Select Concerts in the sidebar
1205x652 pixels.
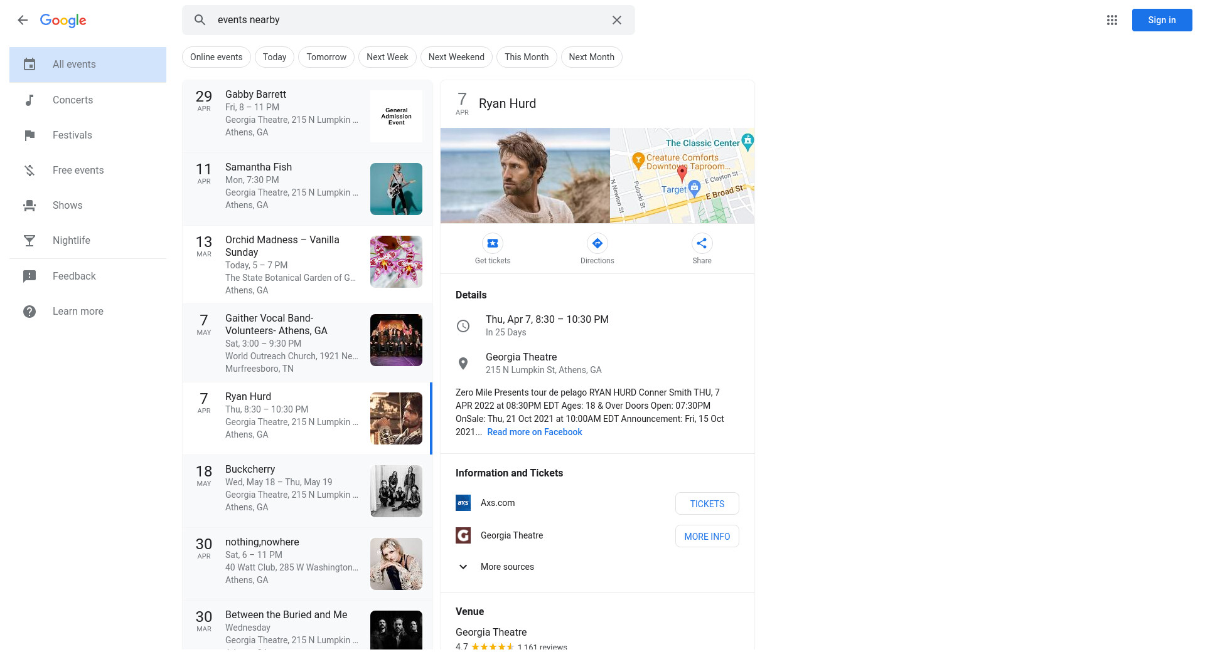pos(73,100)
